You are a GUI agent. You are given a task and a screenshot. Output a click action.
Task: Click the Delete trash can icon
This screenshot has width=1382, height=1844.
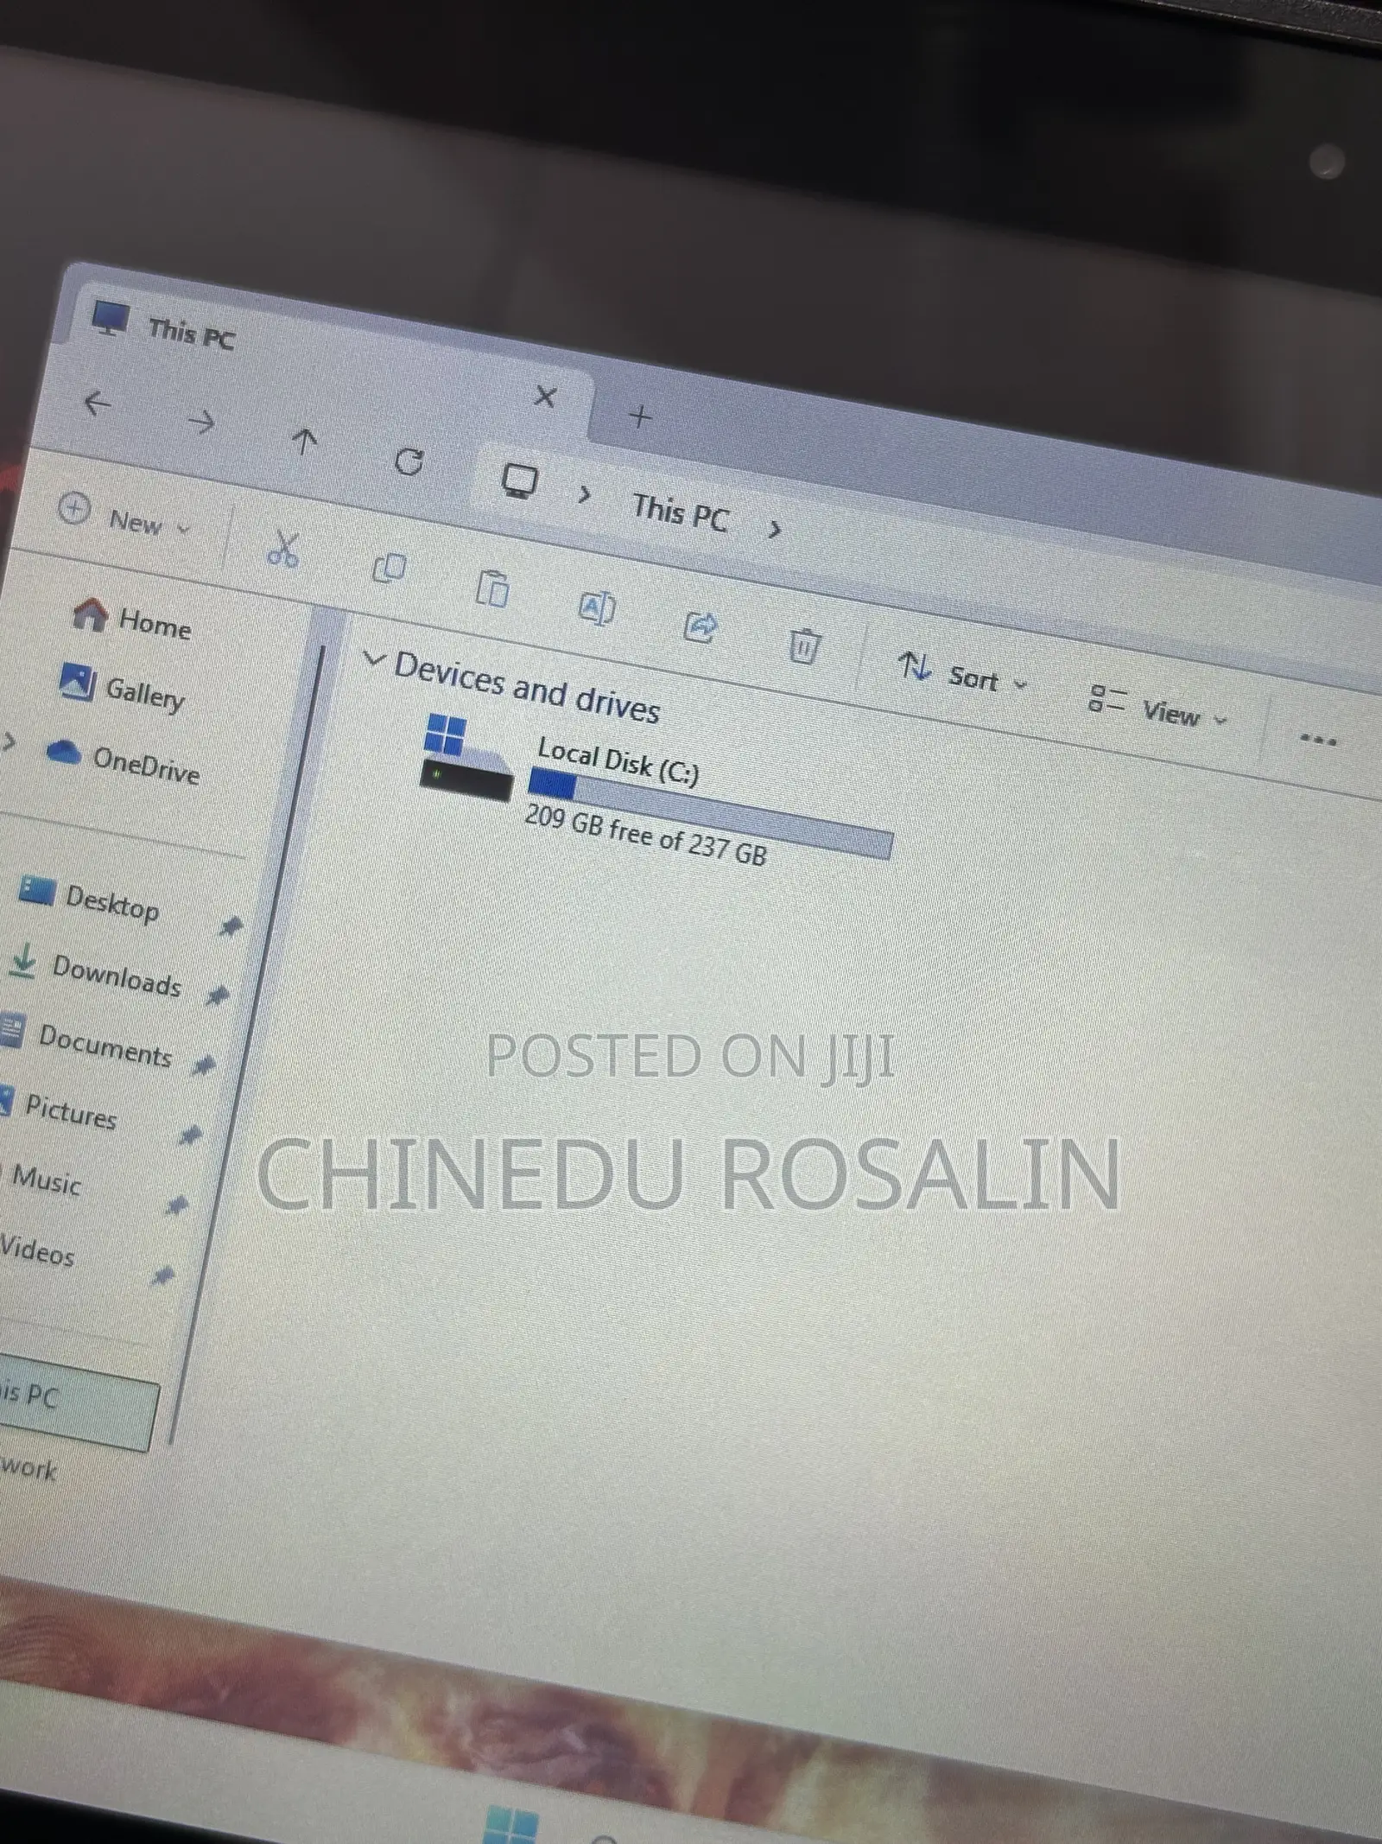803,645
